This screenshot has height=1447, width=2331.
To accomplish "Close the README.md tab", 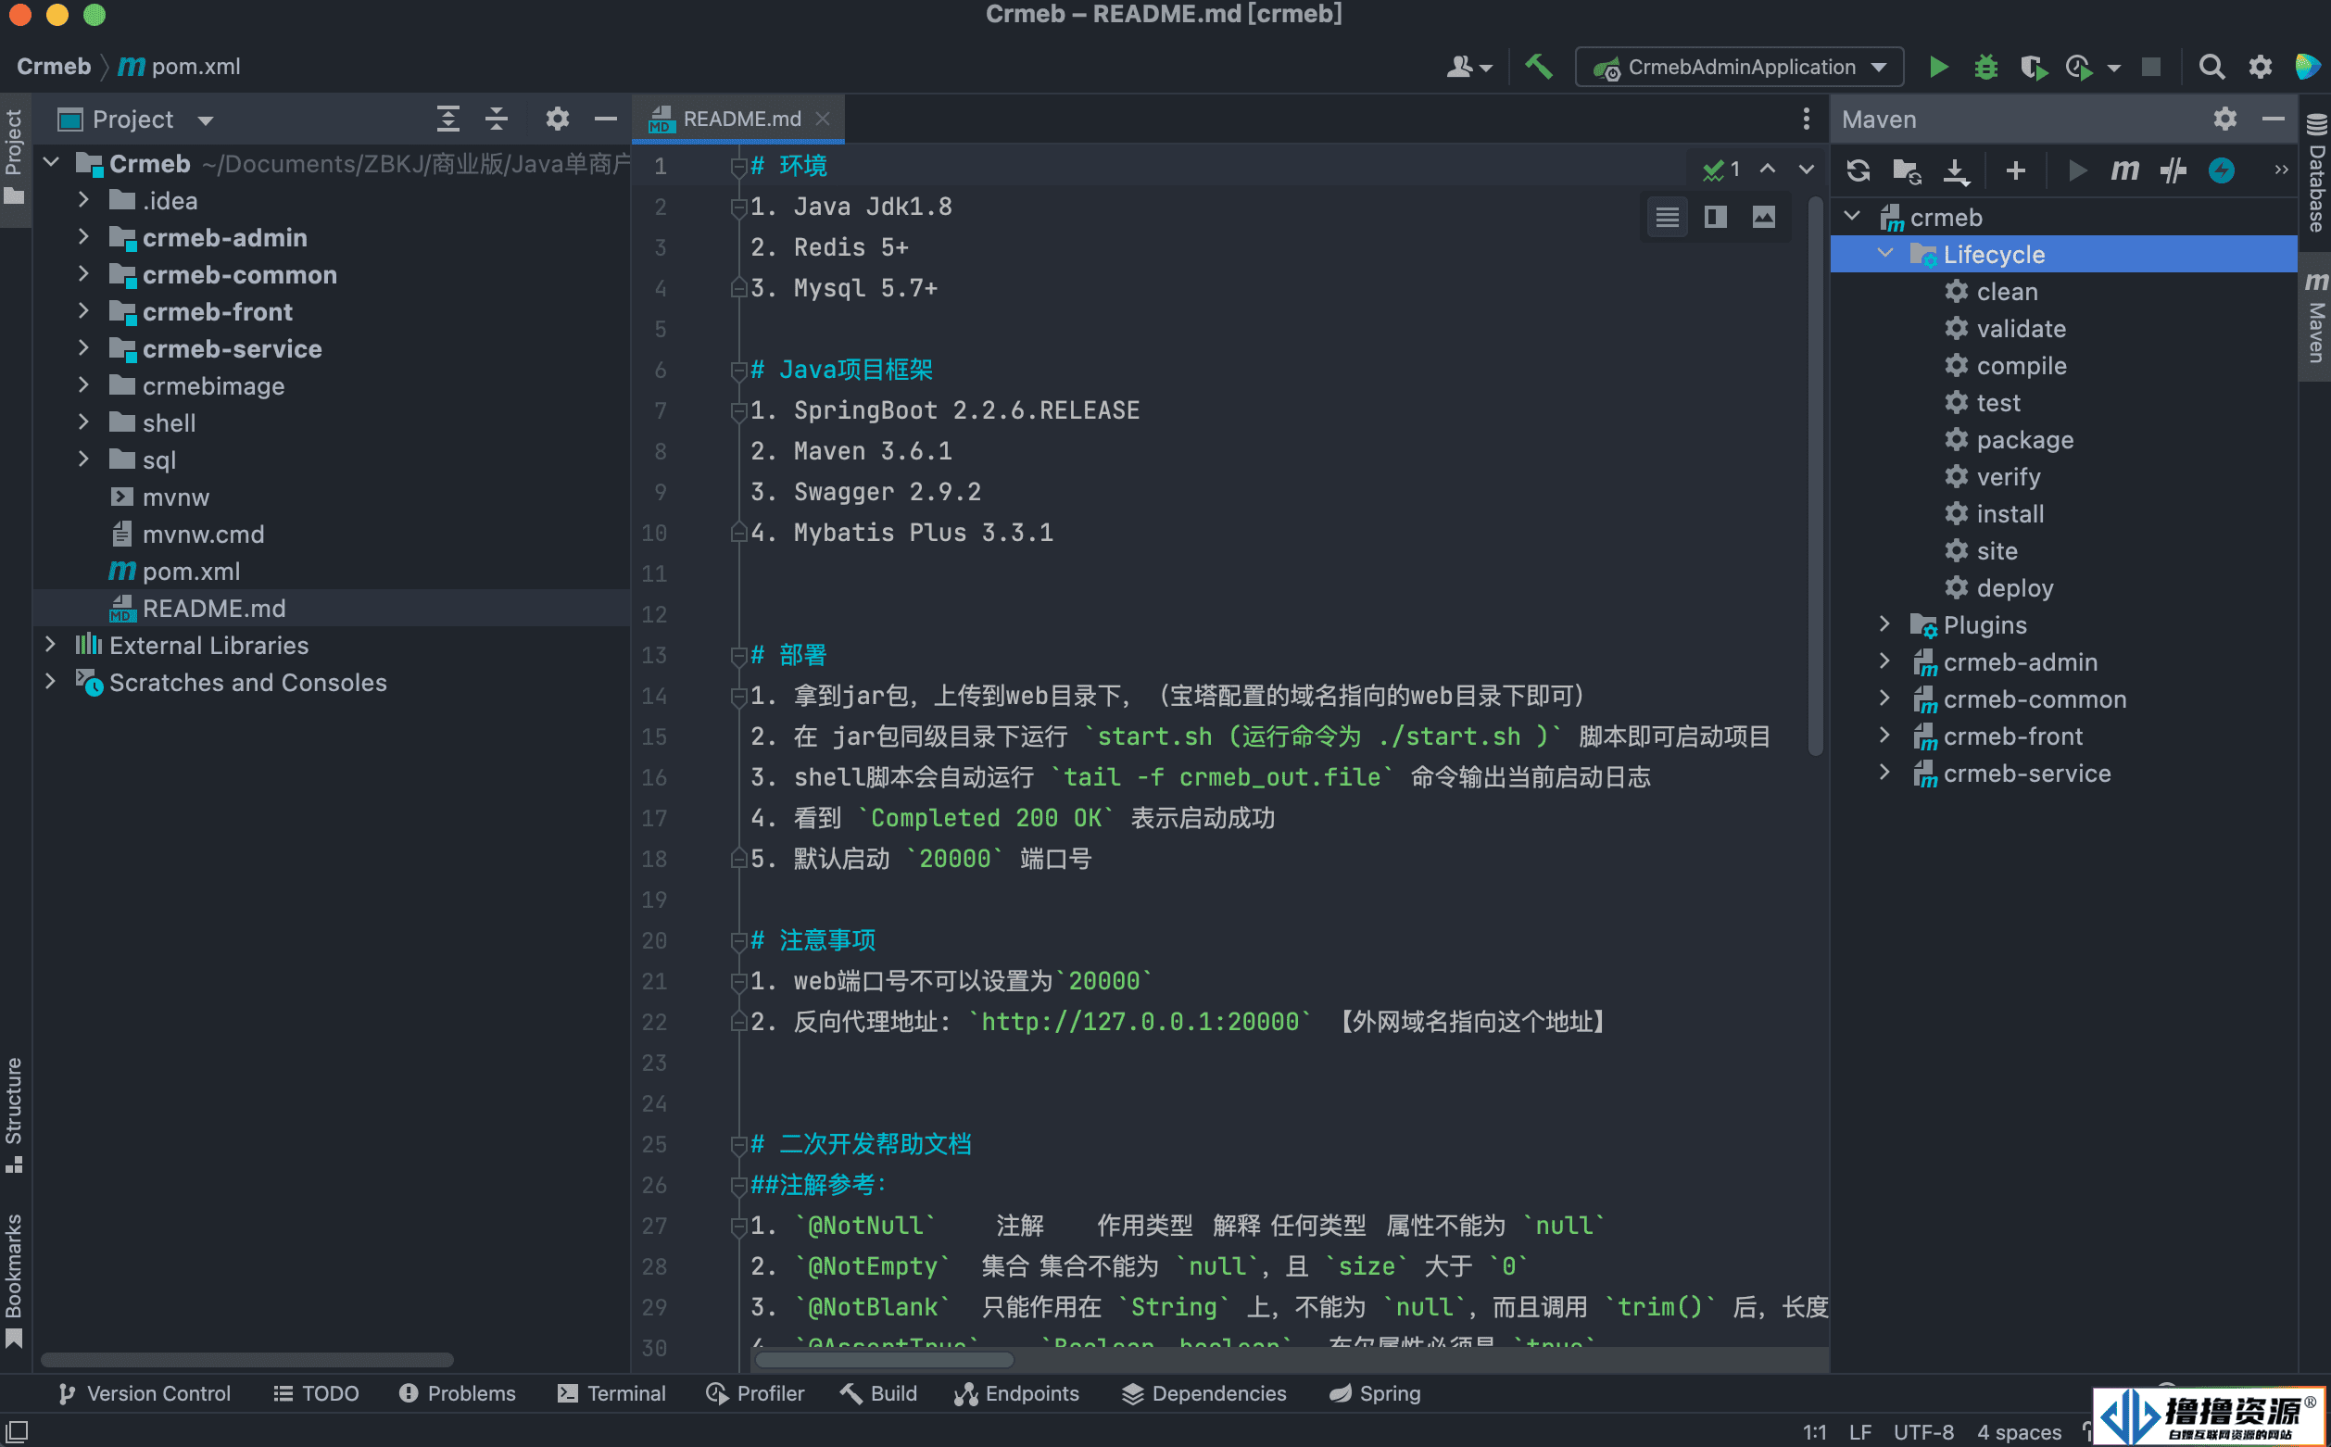I will click(x=822, y=119).
